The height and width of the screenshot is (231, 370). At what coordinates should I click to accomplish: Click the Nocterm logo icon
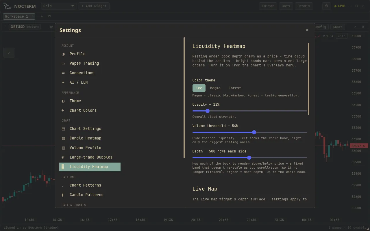(x=8, y=6)
